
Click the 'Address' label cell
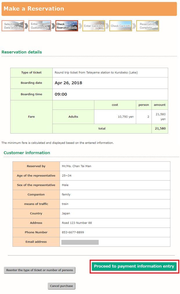click(36, 223)
